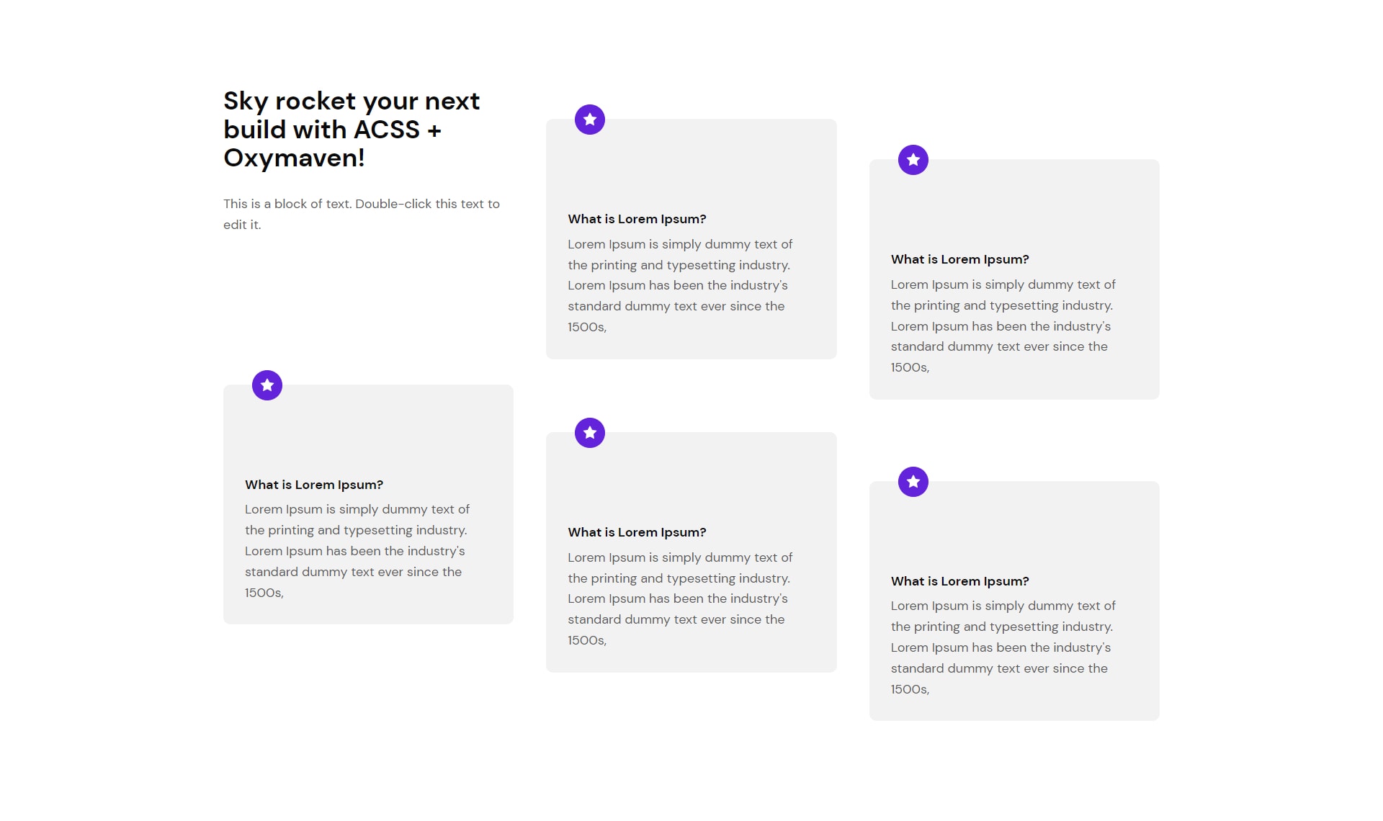Click the bottom right card's 'What is Lorem Ipsum?' title

pyautogui.click(x=959, y=581)
